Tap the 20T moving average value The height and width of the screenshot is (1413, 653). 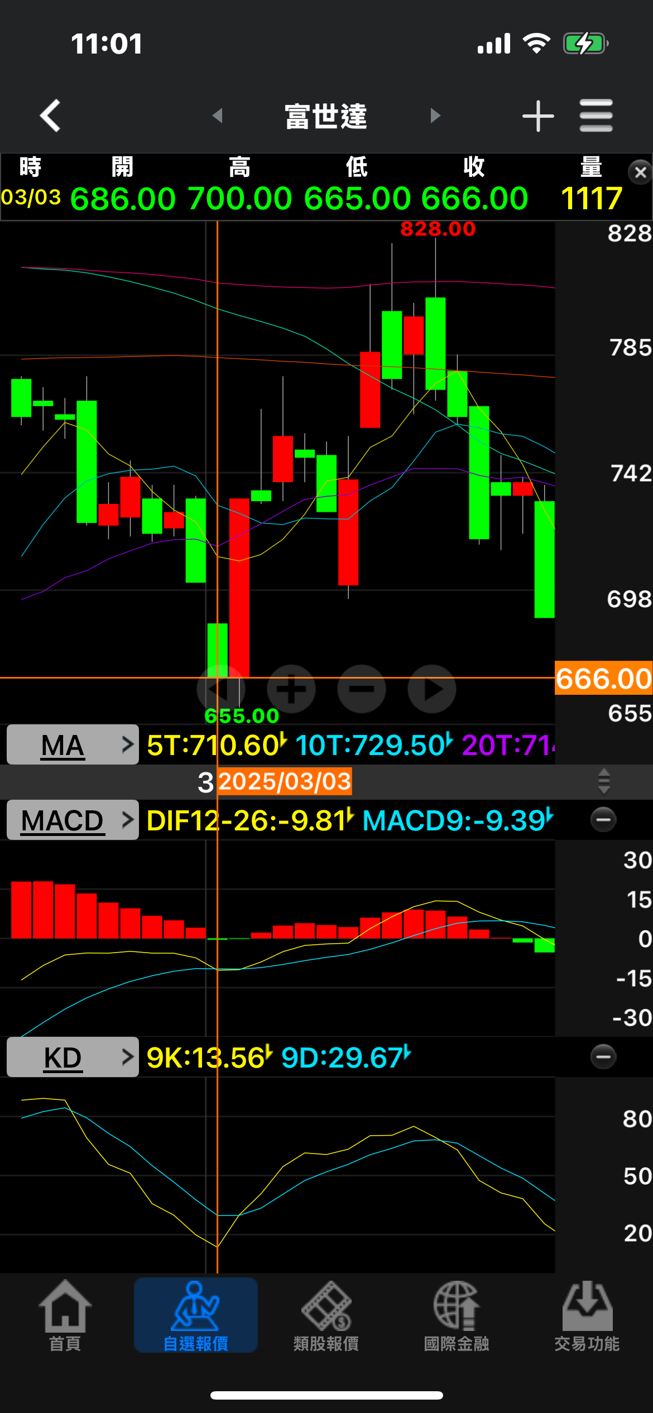[x=508, y=745]
